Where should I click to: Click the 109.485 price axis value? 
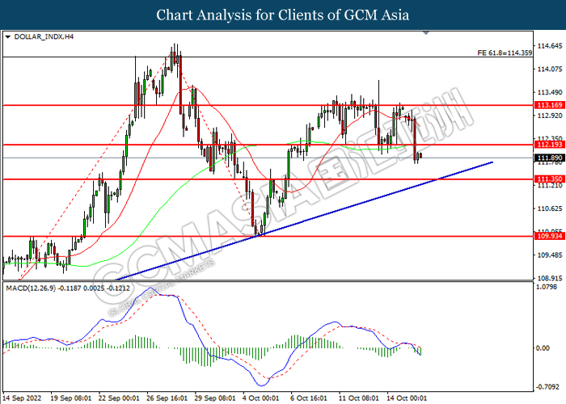(550, 255)
